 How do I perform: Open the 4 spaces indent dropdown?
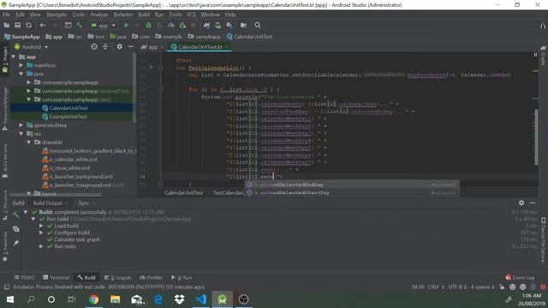pos(482,287)
